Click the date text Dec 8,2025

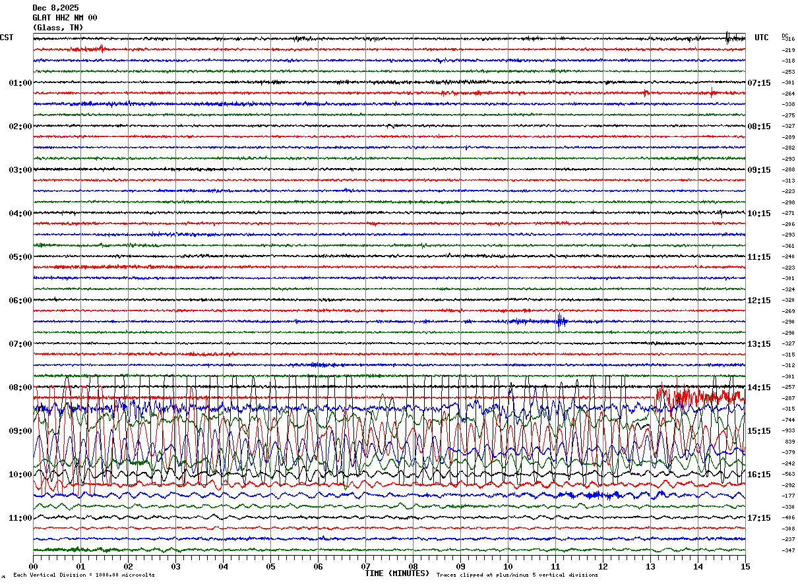coord(55,8)
